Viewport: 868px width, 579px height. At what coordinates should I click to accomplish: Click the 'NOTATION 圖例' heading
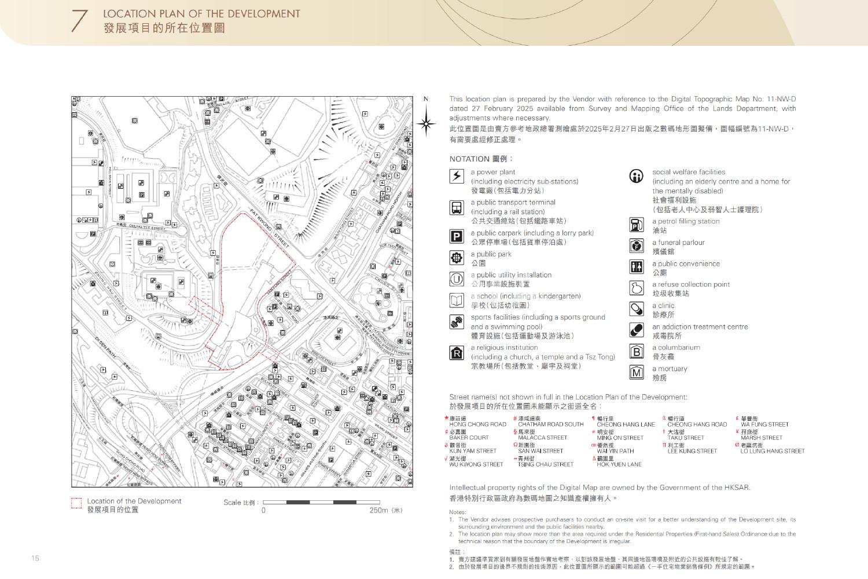pos(481,159)
